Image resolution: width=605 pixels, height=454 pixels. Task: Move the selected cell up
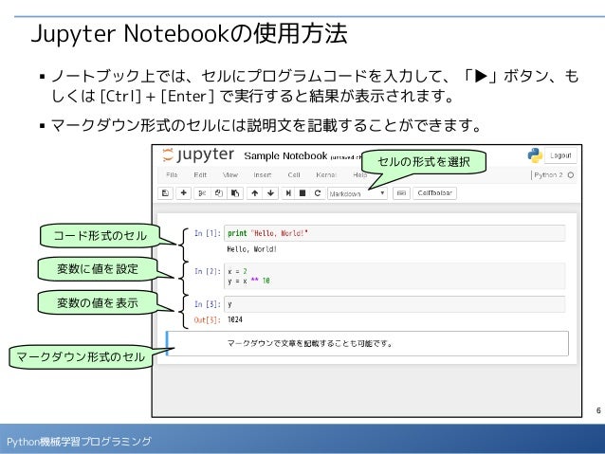[255, 193]
